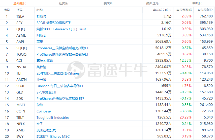Image resolution: width=215 pixels, height=140 pixels.
Task: Open 20年期以上美国国债-iShares link
Action: [58, 73]
